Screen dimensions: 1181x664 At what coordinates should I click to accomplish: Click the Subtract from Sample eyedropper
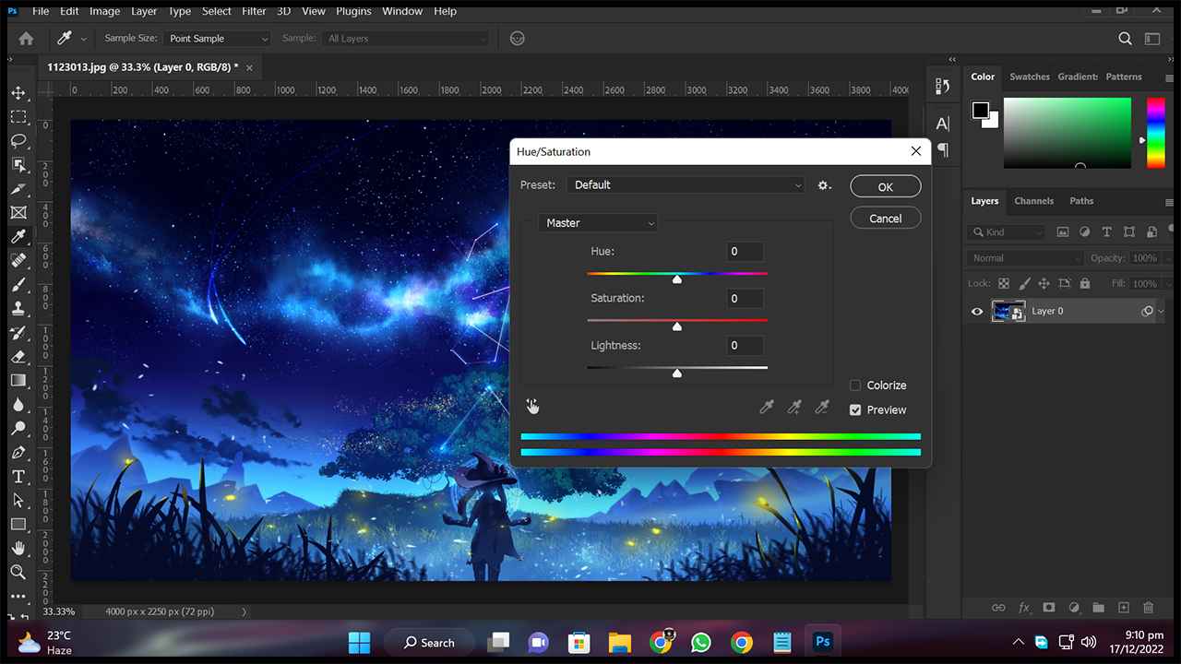coord(821,407)
